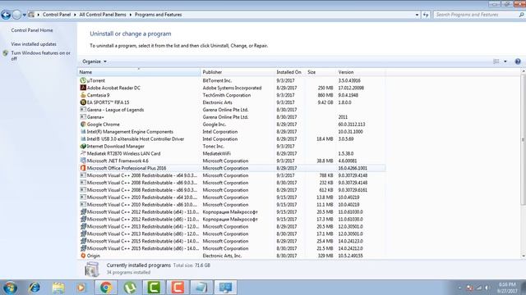The height and width of the screenshot is (295, 526).
Task: Open View installed updates link
Action: [34, 44]
